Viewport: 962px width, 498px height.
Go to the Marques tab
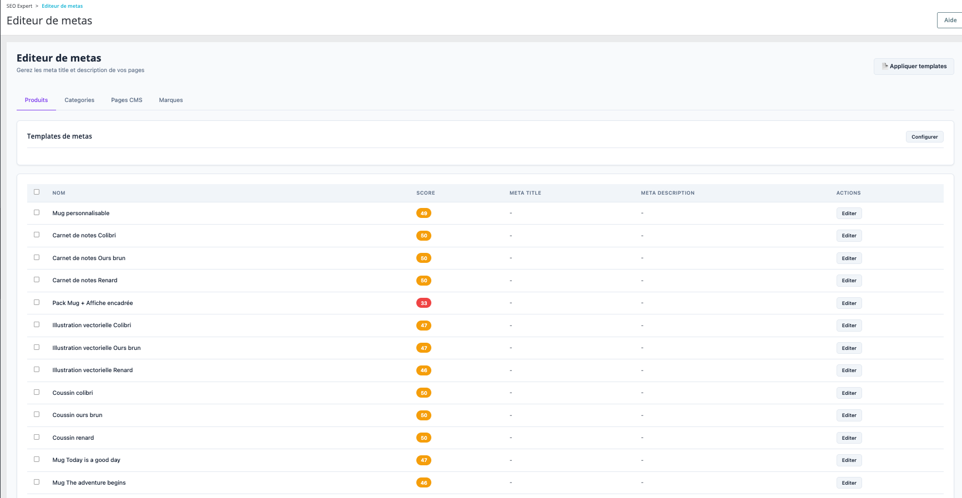171,100
